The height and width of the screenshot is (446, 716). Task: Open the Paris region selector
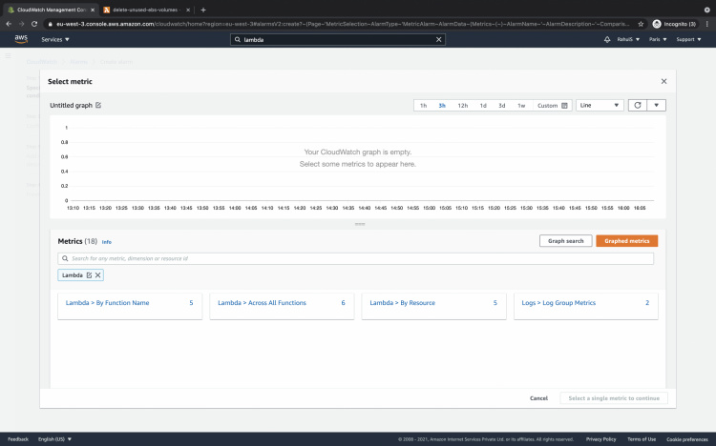[x=656, y=40]
